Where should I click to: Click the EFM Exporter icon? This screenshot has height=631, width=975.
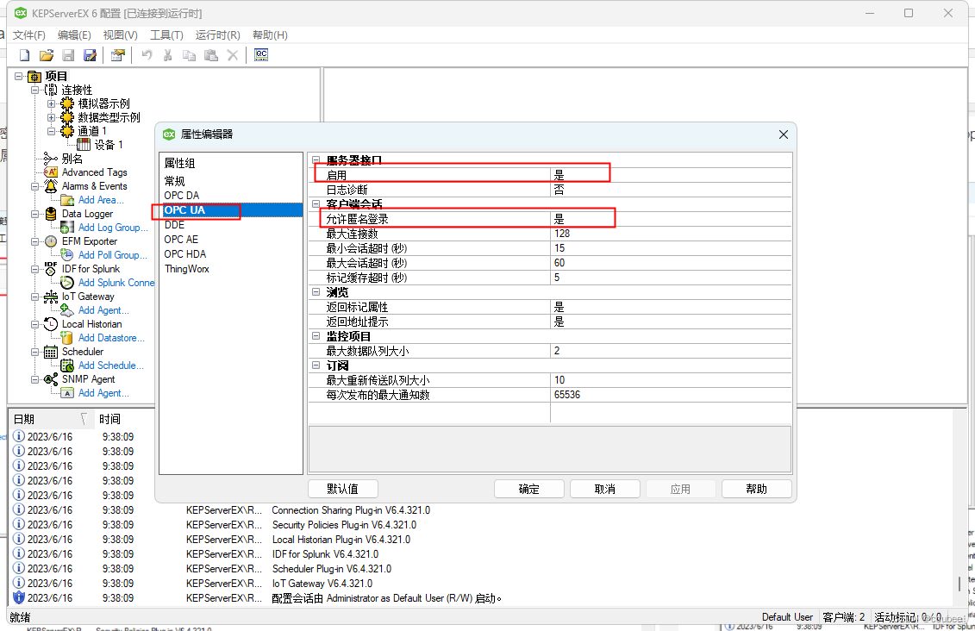tap(51, 241)
